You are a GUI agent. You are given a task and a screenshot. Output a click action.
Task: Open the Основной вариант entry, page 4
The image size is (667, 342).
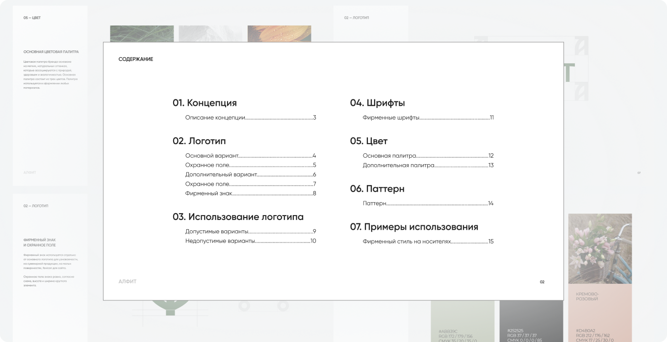[x=251, y=156]
